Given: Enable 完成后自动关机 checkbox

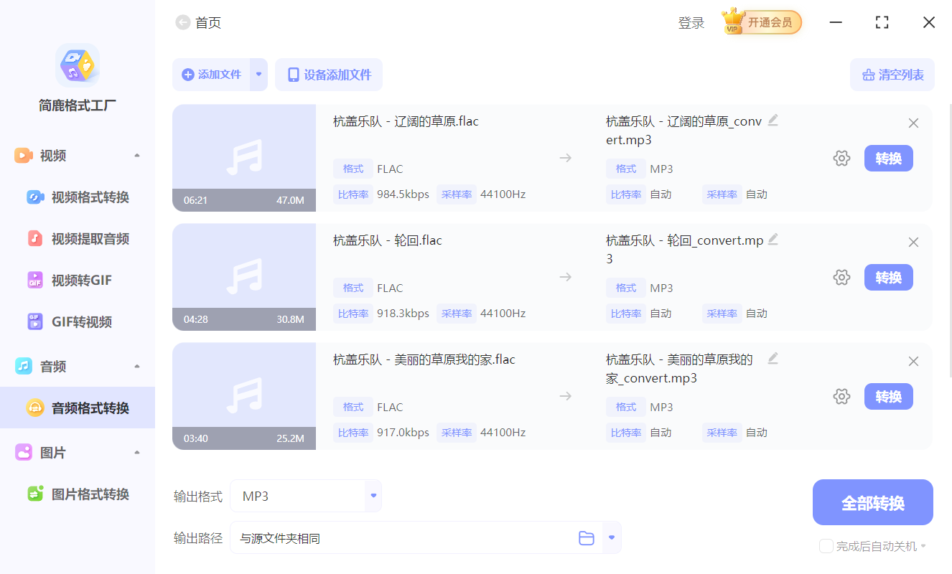Looking at the screenshot, I should [826, 546].
